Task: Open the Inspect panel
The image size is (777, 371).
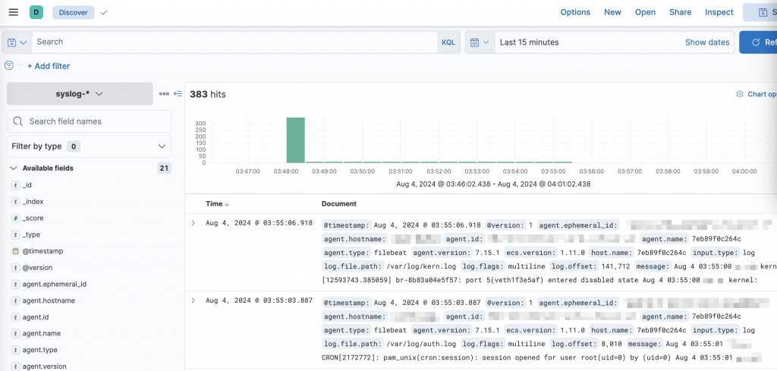Action: coord(719,12)
